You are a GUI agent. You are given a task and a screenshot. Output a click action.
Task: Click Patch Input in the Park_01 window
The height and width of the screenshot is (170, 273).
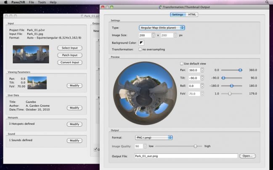pyautogui.click(x=70, y=55)
